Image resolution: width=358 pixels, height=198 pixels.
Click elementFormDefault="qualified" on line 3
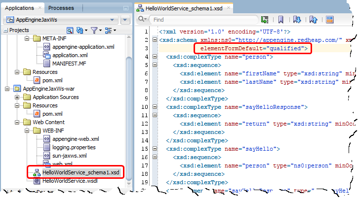pos(254,48)
